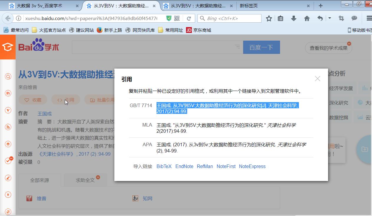Open the Firefox hamburger menu

[369, 18]
